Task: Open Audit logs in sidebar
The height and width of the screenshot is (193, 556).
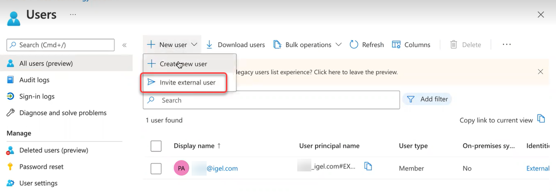Action: point(34,80)
